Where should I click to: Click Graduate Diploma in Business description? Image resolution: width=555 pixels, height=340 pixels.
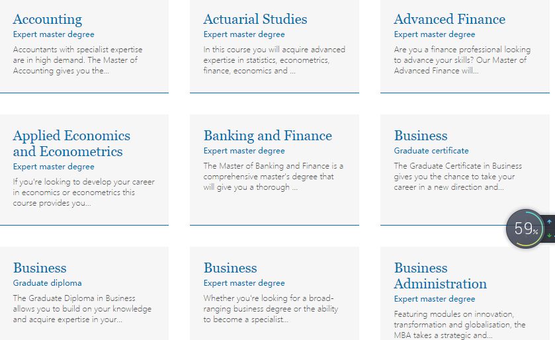(82, 309)
